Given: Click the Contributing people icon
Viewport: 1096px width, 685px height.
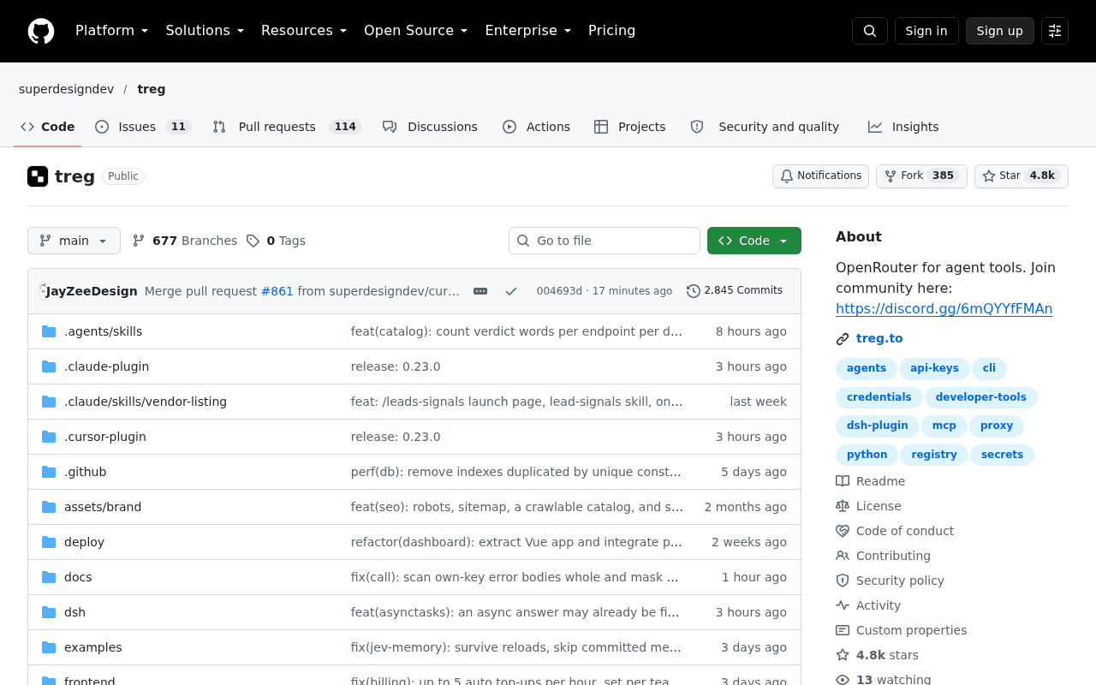Looking at the screenshot, I should click(x=843, y=556).
